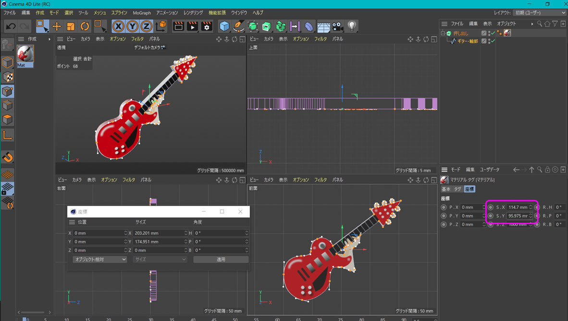Toggle the Z axis lock
Screen dimensions: 568x321
[146, 26]
